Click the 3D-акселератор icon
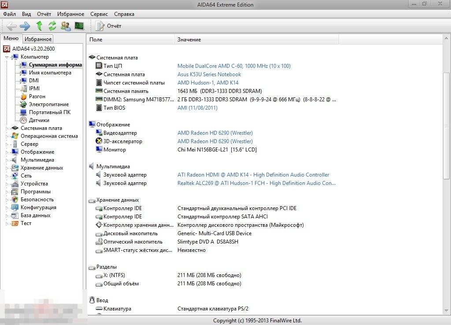 tap(99, 141)
